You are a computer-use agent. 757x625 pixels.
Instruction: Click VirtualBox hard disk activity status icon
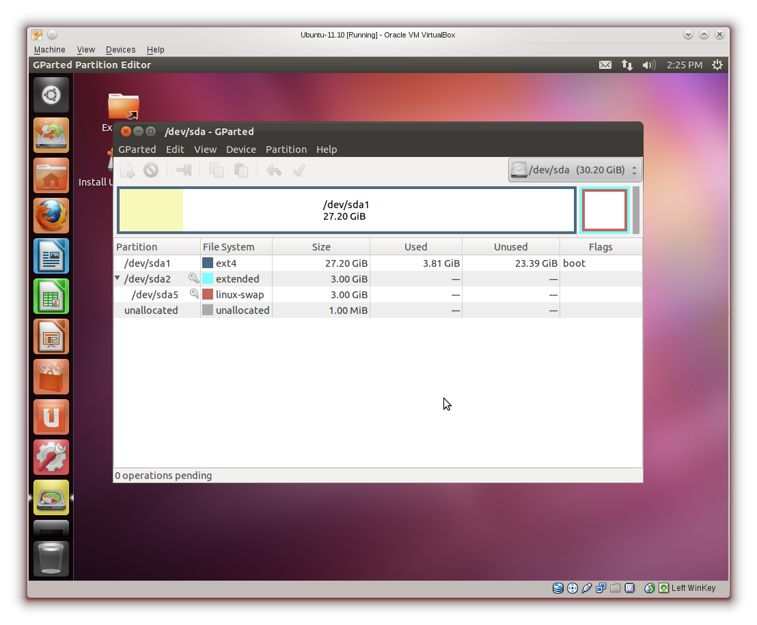tap(558, 588)
